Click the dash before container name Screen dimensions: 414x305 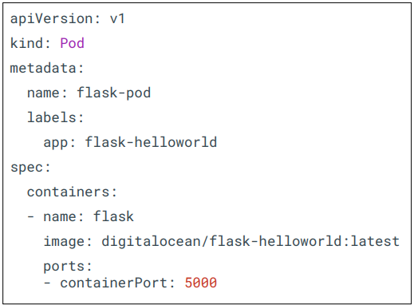(x=30, y=216)
